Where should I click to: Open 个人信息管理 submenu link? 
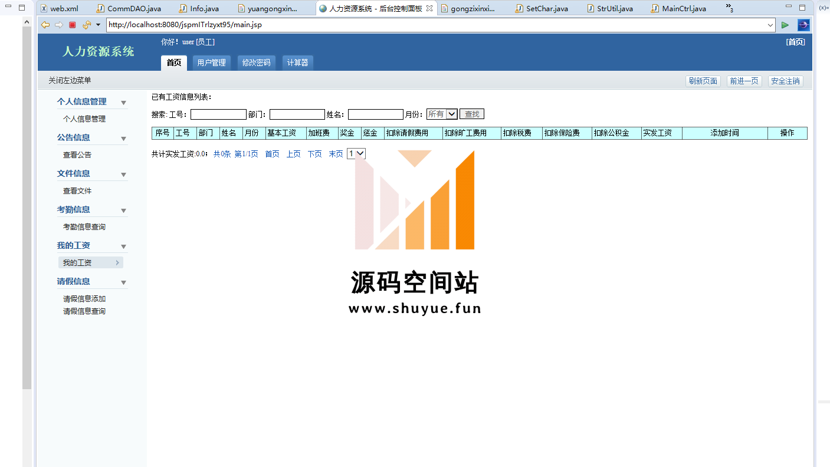pos(84,119)
